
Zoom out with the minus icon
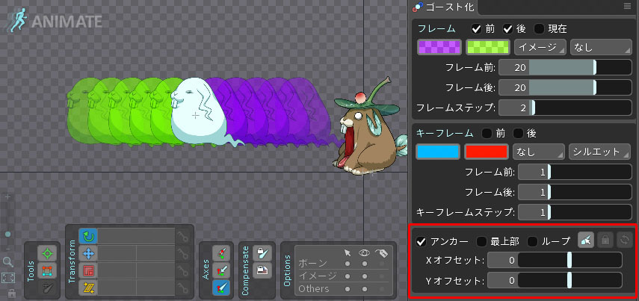click(x=7, y=249)
